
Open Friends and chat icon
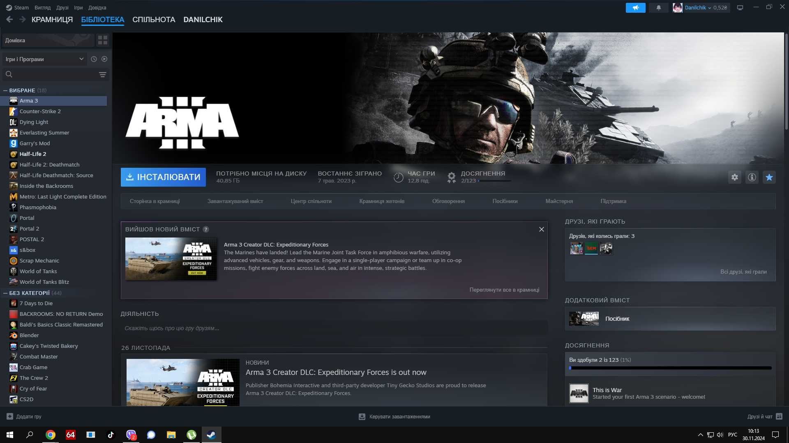(x=779, y=416)
